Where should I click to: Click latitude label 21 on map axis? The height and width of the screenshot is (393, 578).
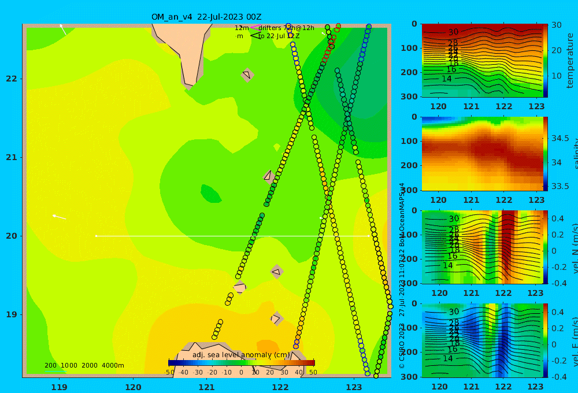coord(12,157)
